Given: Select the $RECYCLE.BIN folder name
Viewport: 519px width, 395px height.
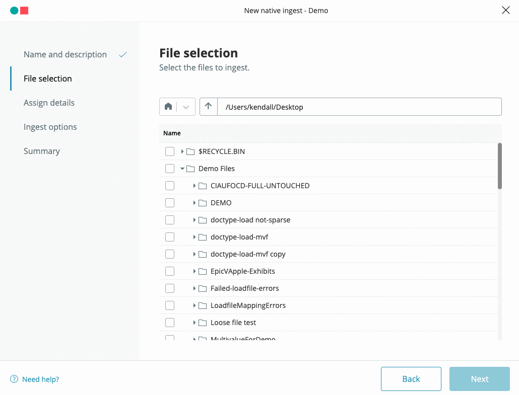Looking at the screenshot, I should click(x=222, y=151).
